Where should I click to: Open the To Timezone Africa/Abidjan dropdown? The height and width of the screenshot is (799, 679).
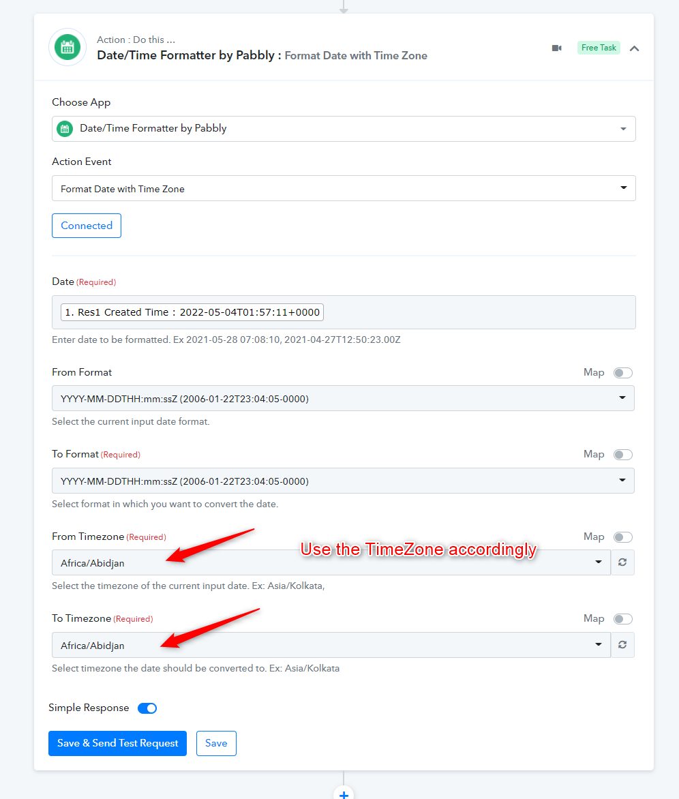click(x=331, y=645)
